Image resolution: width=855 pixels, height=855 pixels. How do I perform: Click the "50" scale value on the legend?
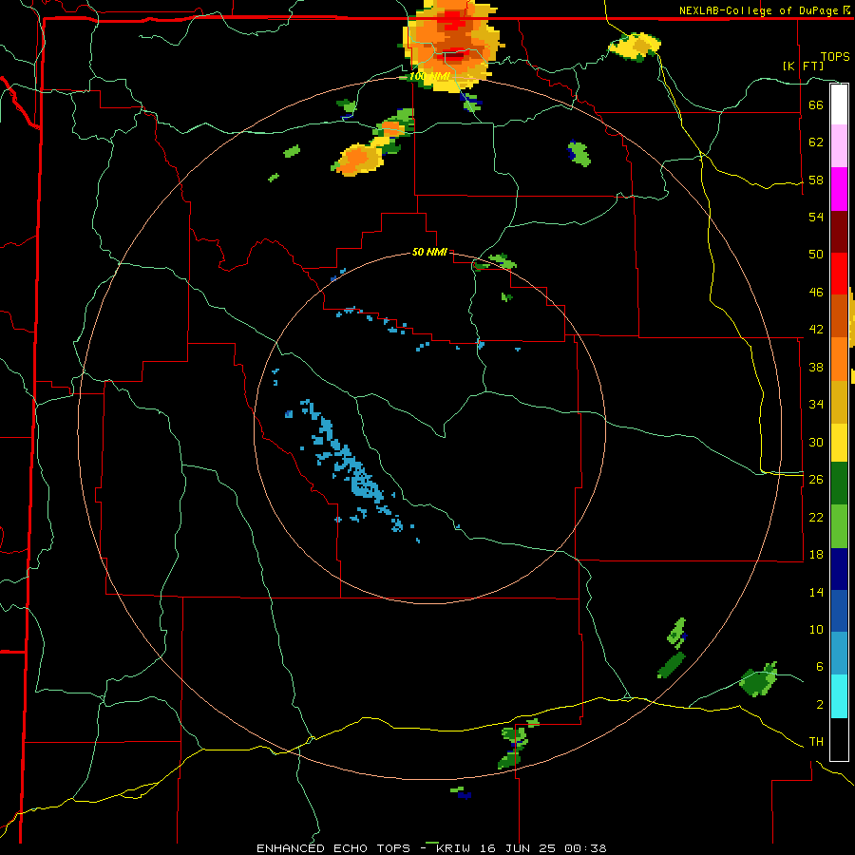(816, 254)
